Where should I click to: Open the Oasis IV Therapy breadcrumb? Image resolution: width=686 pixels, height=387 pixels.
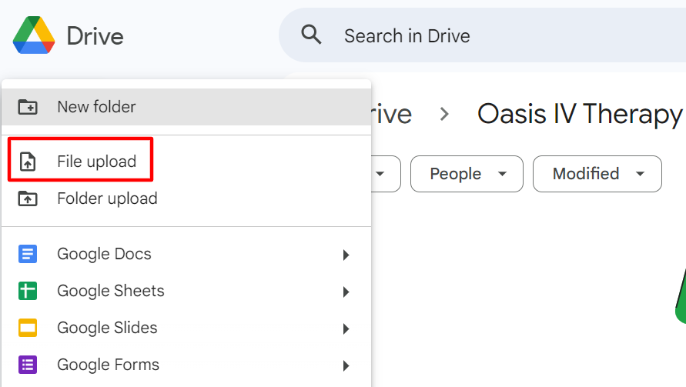point(579,114)
